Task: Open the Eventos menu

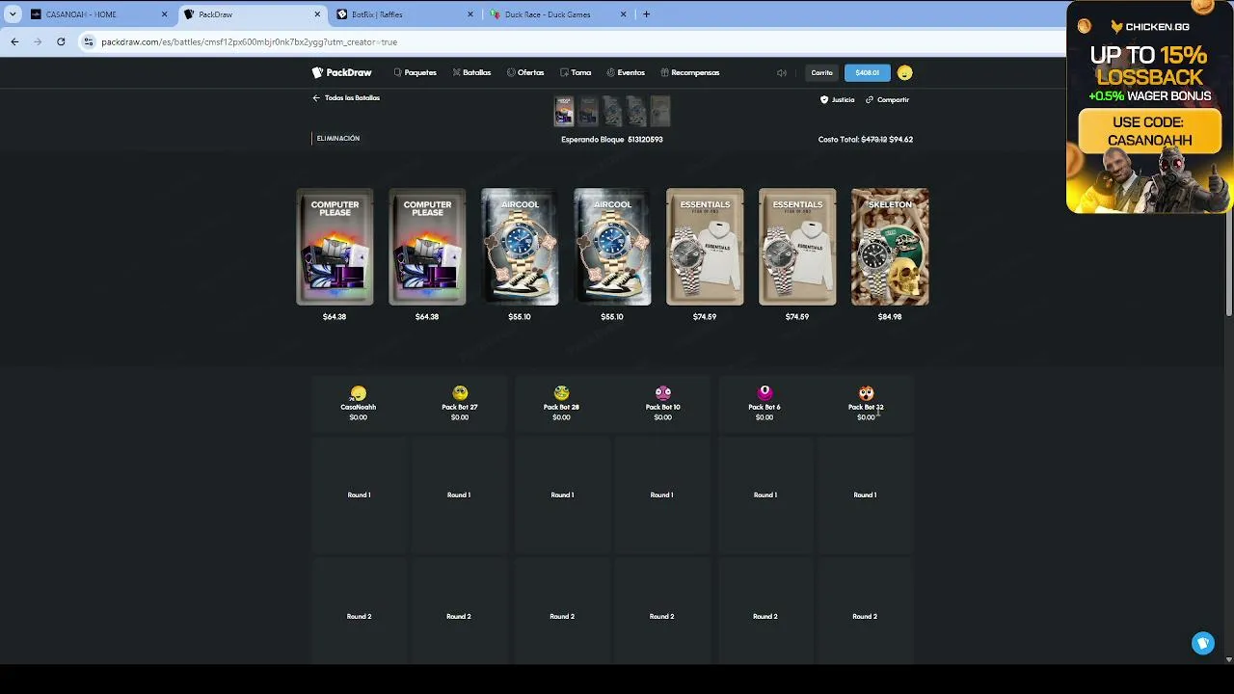Action: click(x=626, y=72)
